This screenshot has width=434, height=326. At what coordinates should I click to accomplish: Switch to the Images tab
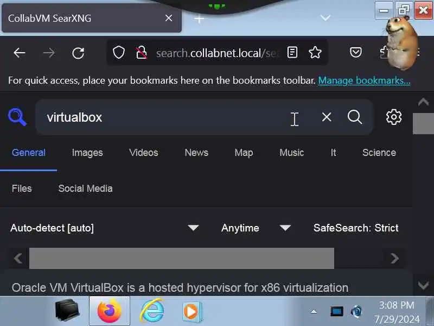(87, 153)
